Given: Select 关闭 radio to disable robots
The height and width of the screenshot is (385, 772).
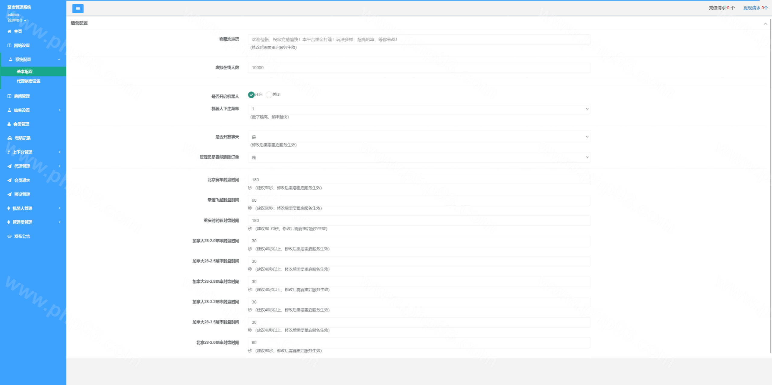Looking at the screenshot, I should pos(269,95).
